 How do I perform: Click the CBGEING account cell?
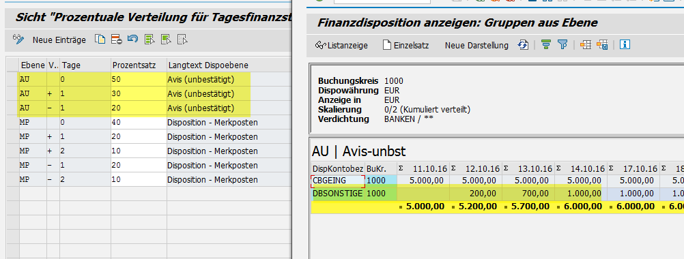click(338, 180)
